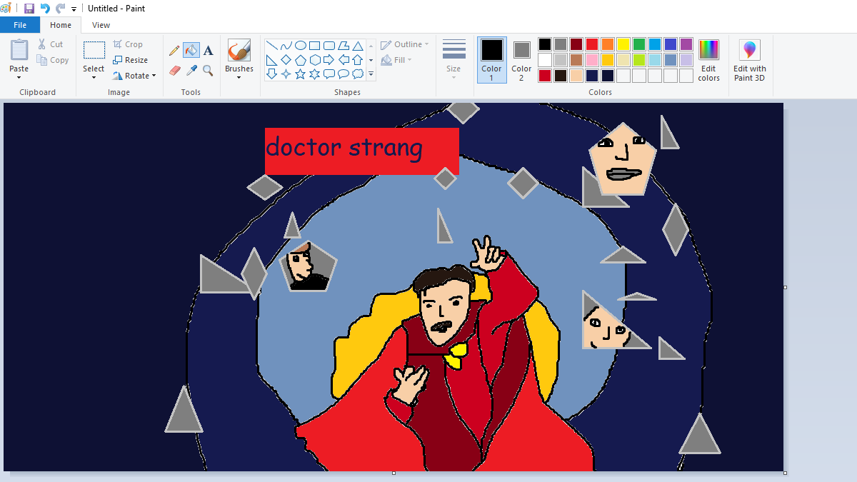Choose the Hexagon shape
This screenshot has width=857, height=482.
click(315, 59)
